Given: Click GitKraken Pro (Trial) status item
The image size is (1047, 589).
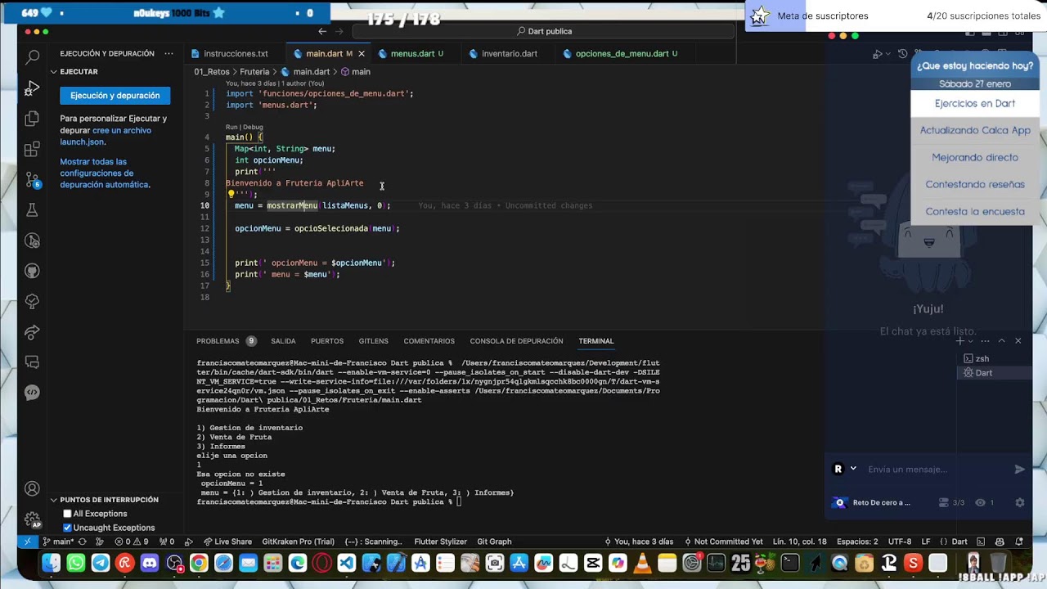Looking at the screenshot, I should pyautogui.click(x=299, y=542).
